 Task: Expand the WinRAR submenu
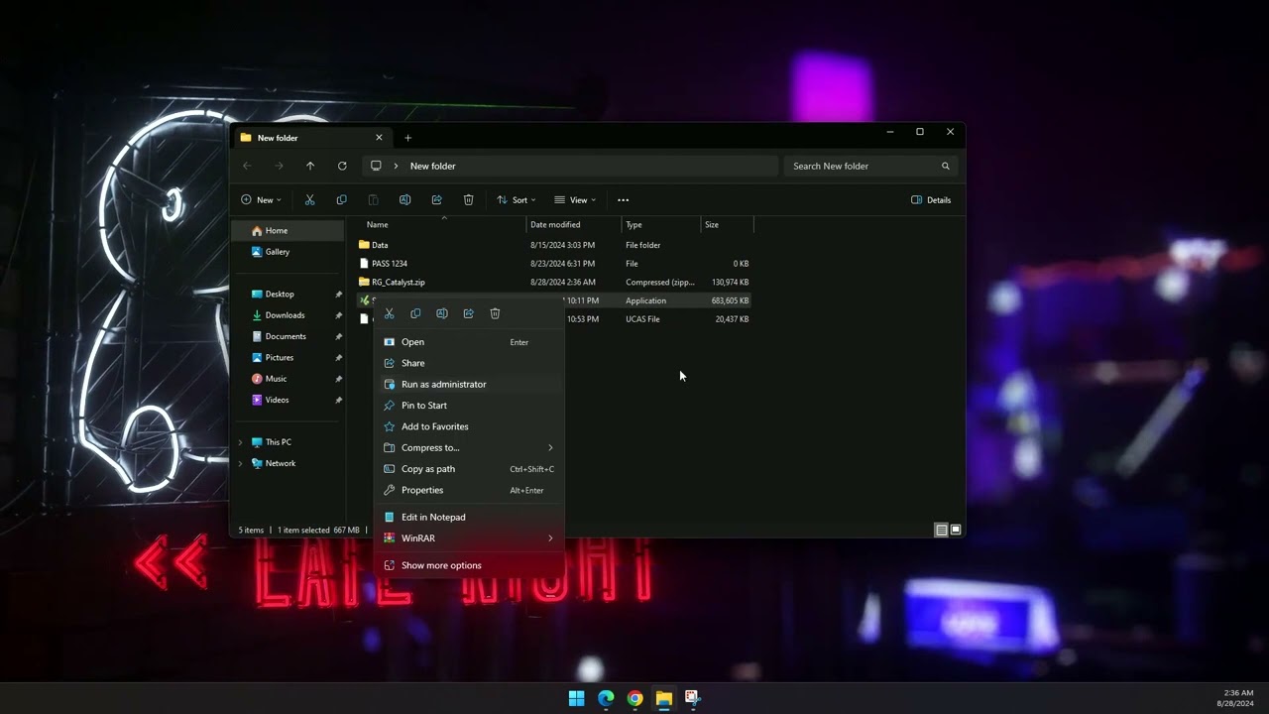pos(550,537)
